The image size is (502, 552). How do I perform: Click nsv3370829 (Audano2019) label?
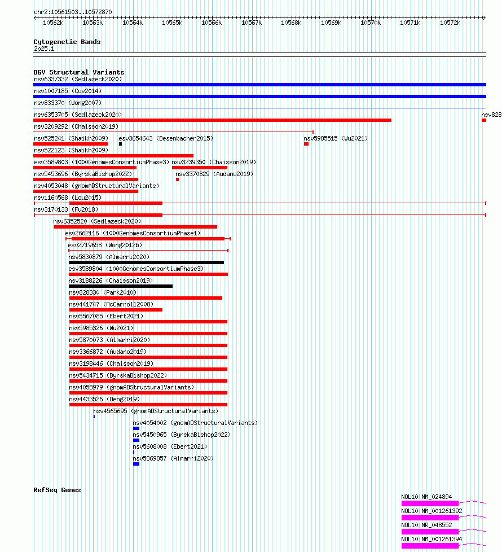pos(214,174)
